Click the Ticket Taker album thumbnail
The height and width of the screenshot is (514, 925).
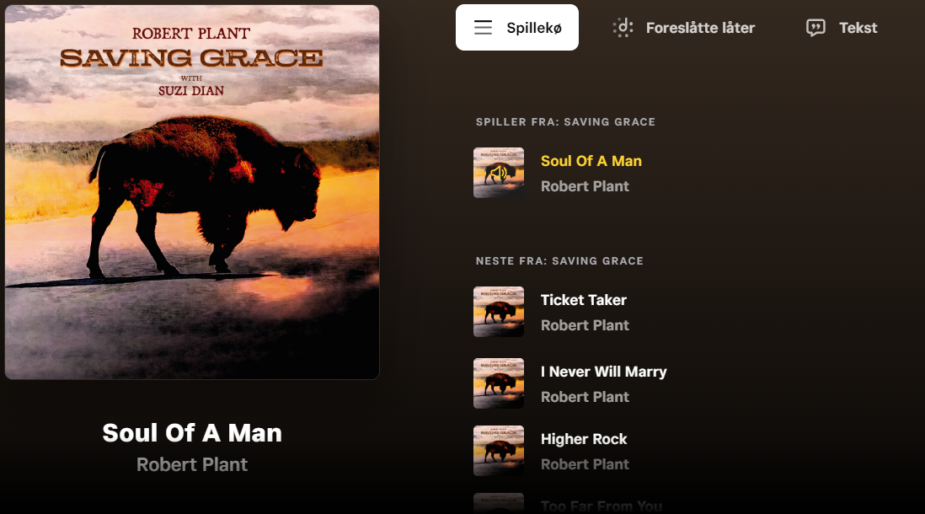499,312
